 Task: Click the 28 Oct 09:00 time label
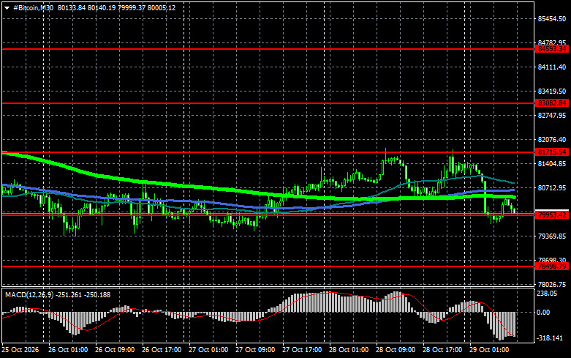(x=396, y=350)
